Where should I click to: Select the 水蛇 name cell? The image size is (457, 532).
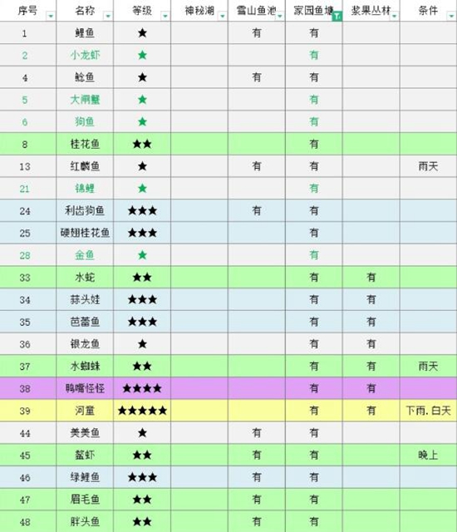pyautogui.click(x=85, y=277)
